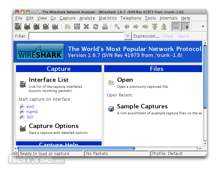
Task: Click the horizontal scrollbar thumb
Action: point(76,148)
